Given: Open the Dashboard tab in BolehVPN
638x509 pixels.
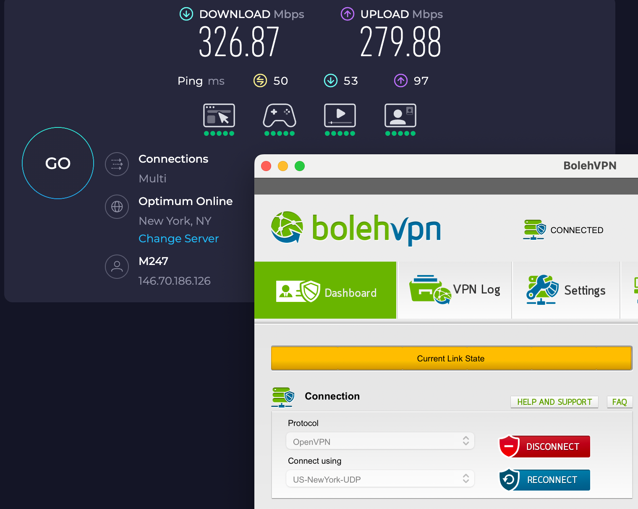Looking at the screenshot, I should click(x=325, y=290).
